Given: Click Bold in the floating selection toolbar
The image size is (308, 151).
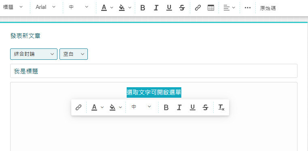Looking at the screenshot, I should pyautogui.click(x=166, y=107).
